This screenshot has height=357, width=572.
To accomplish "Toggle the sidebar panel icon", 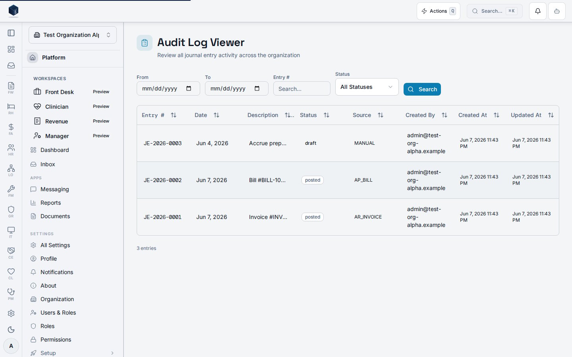I will click(x=11, y=33).
